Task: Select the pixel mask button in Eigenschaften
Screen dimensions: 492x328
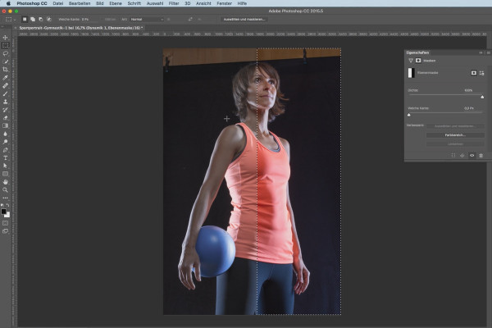Action: 474,73
